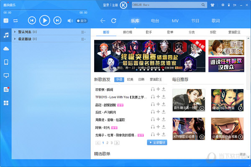Skip to the next track
This screenshot has width=251, height=167.
57,20
